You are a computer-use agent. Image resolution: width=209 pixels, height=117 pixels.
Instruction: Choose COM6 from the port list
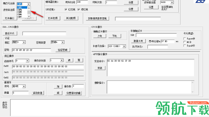pos(22,15)
